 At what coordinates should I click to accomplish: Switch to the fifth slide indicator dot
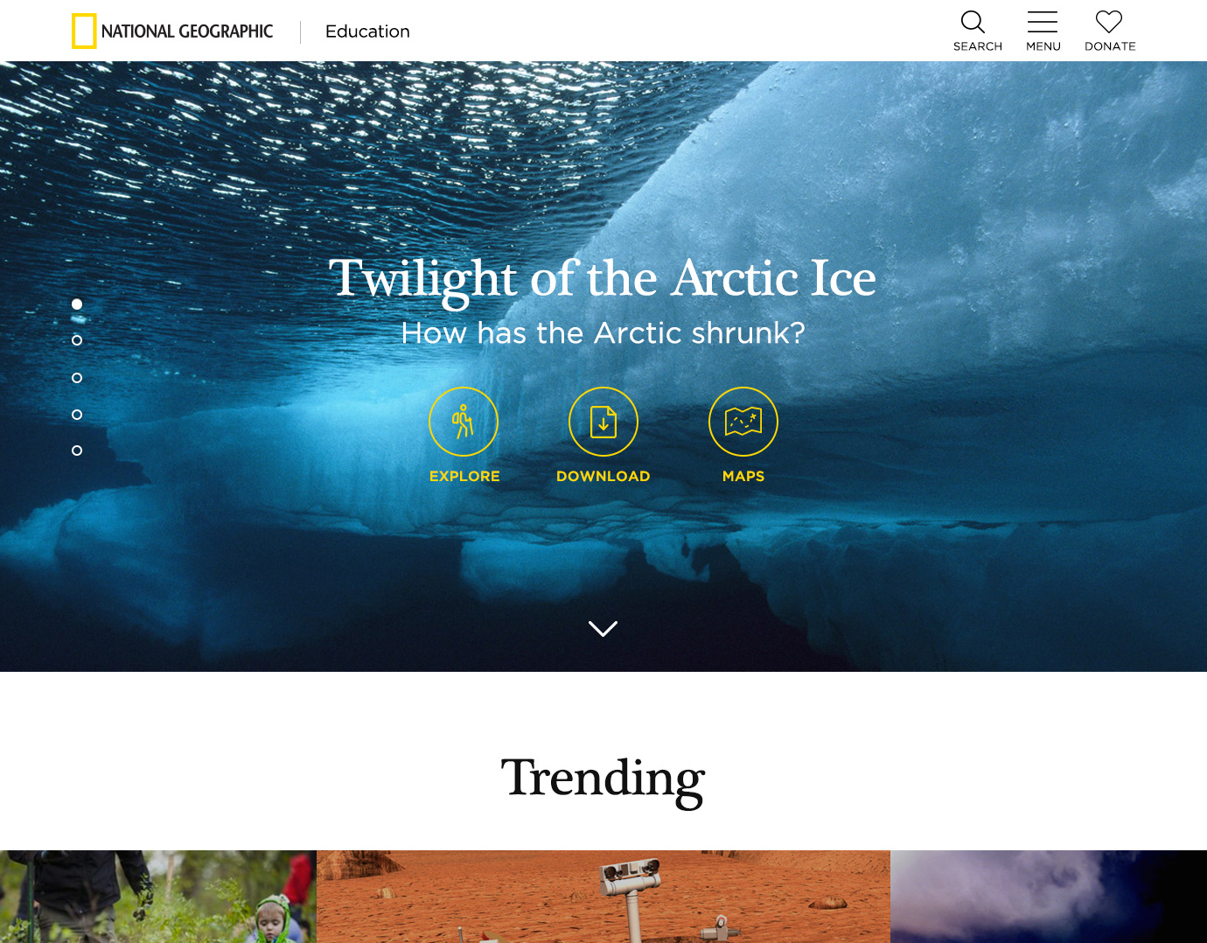[x=77, y=451]
